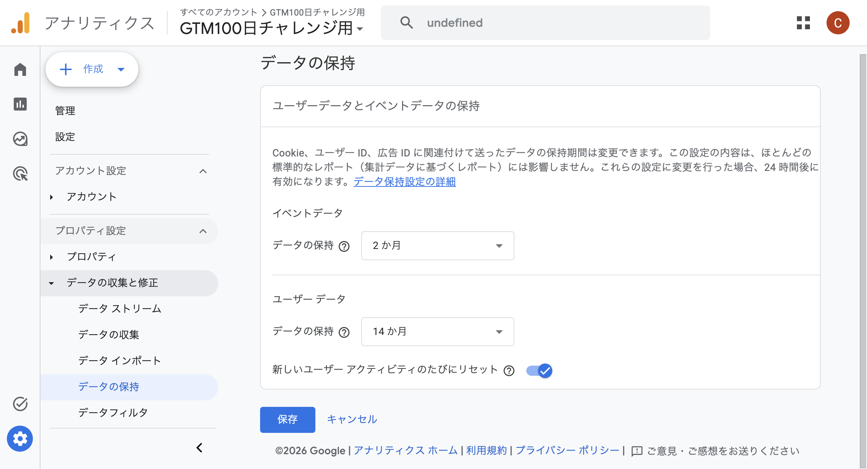Image resolution: width=867 pixels, height=469 pixels.
Task: Open プライバシー ポリシー footer link
Action: [x=568, y=451]
